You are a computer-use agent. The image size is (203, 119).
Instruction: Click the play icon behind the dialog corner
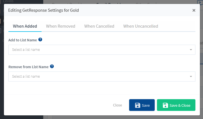coord(200,2)
